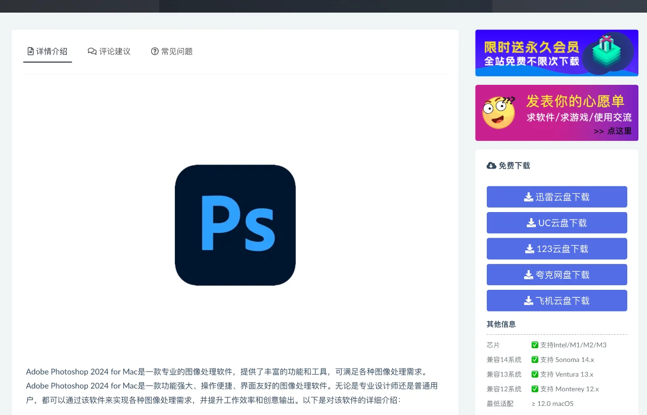Image resolution: width=647 pixels, height=415 pixels.
Task: Click the download icon in 123云盘下载
Action: point(530,249)
